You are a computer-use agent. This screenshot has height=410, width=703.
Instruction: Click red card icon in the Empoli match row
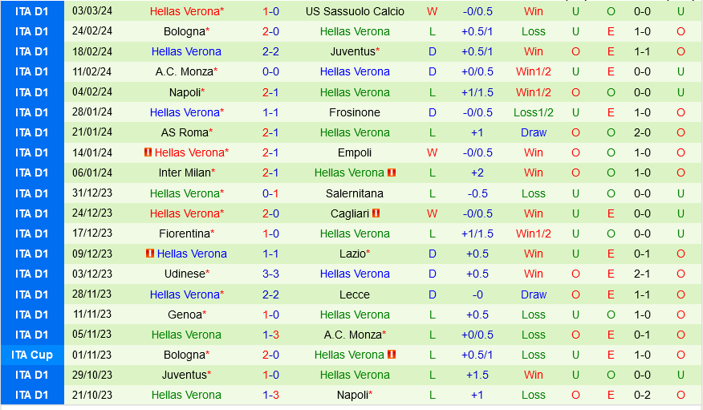click(x=148, y=152)
